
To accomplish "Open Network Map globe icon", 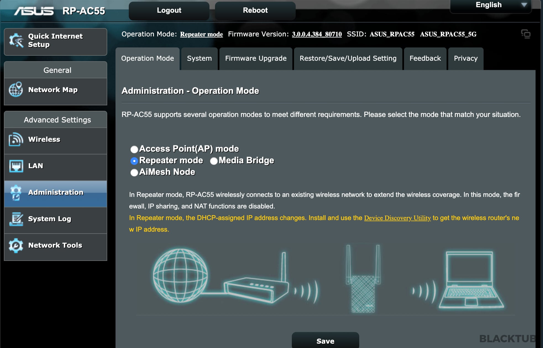I will click(x=16, y=90).
